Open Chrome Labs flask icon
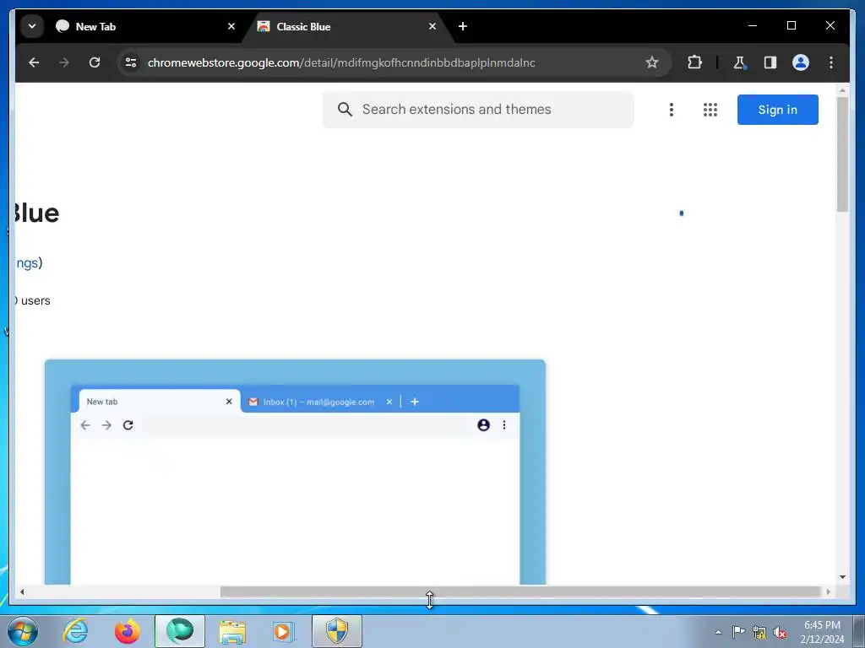 [x=739, y=62]
